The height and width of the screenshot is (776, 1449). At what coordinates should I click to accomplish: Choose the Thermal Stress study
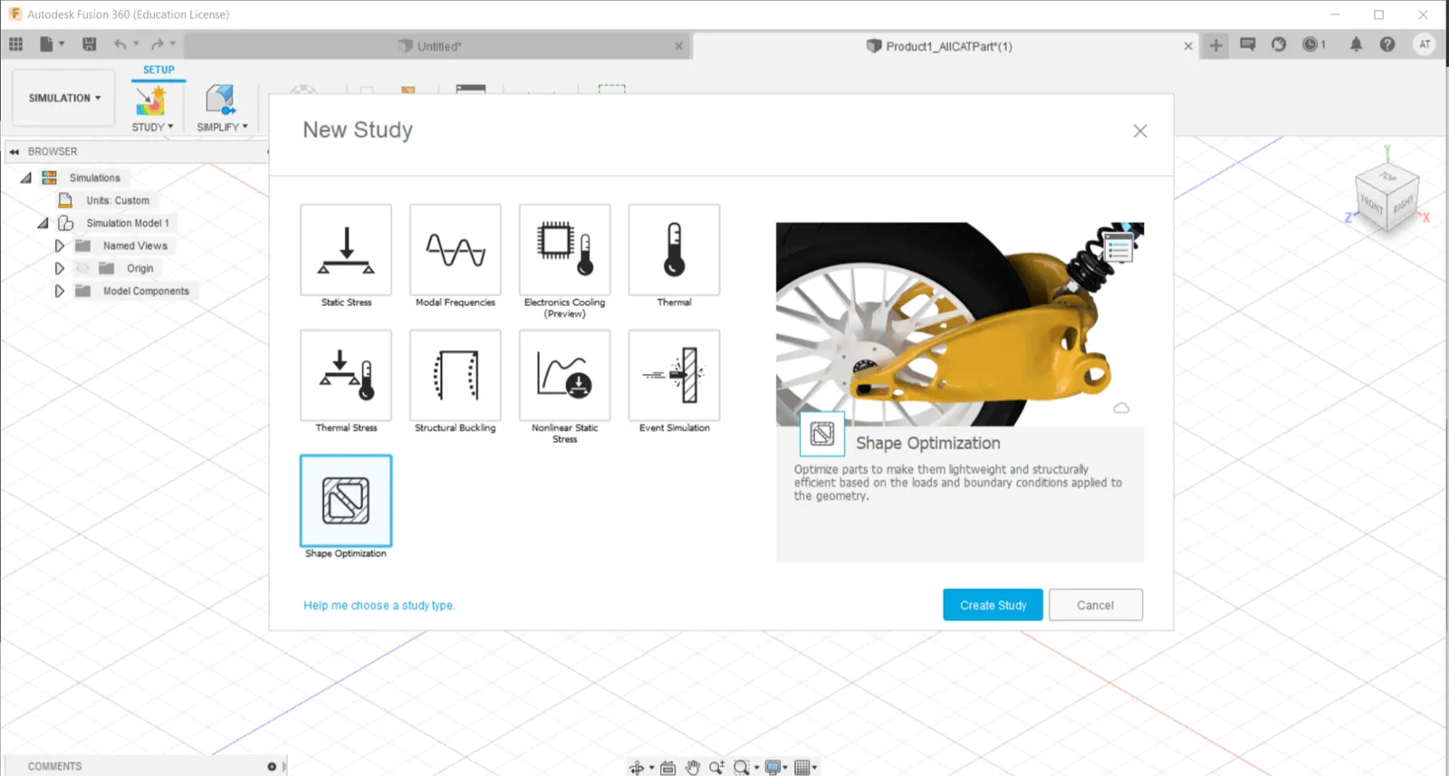tap(346, 375)
